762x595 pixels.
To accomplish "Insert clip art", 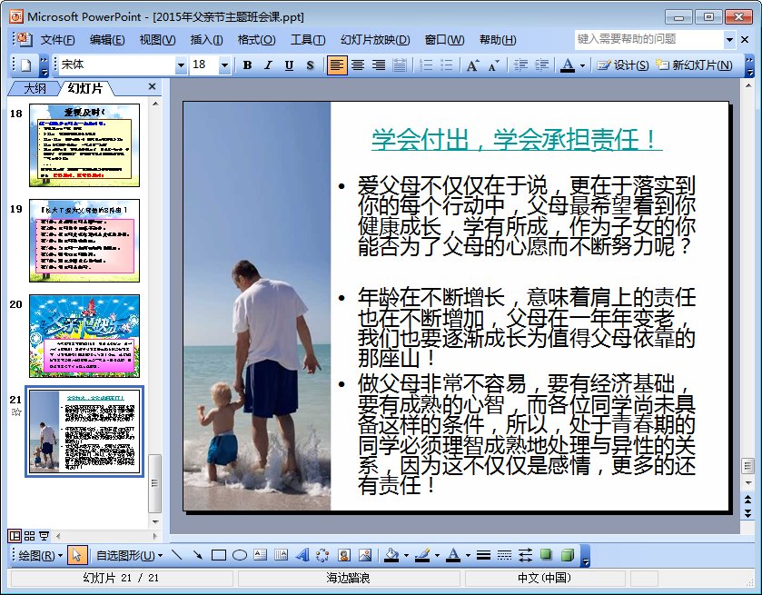I will point(344,555).
